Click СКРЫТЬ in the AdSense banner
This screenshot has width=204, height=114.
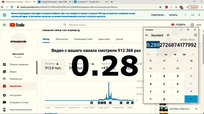[x=173, y=15]
